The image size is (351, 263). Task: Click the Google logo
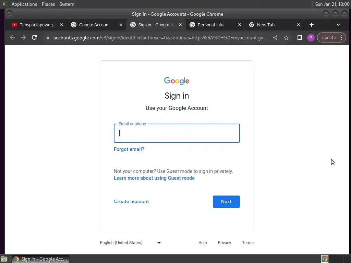tap(177, 81)
